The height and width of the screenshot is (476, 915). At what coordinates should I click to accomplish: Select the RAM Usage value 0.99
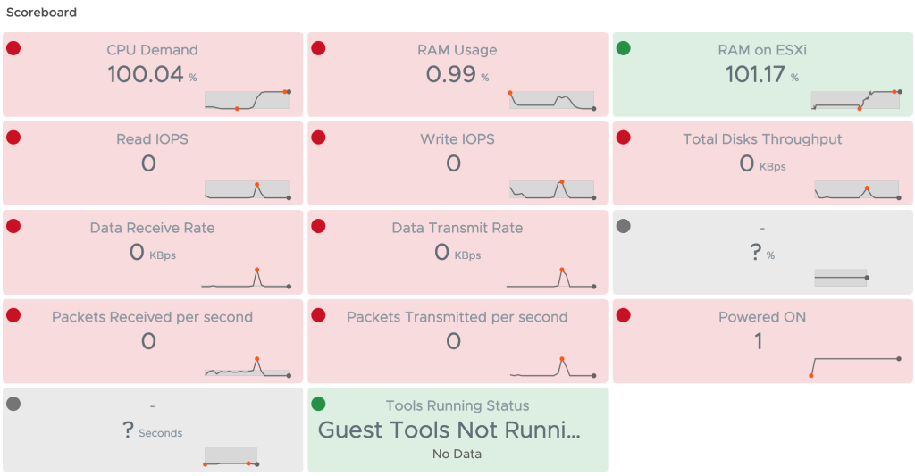click(x=451, y=75)
